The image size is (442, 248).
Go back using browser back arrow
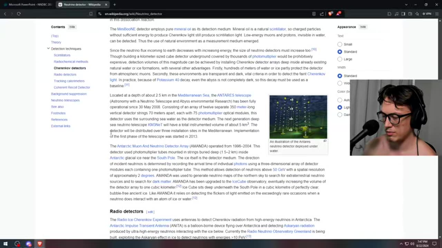tap(5, 14)
